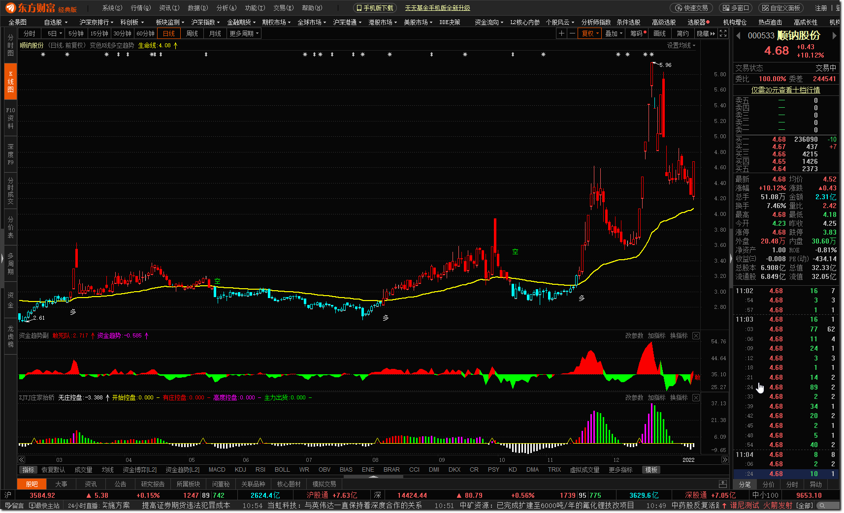Select the K线图 sidebar view
Image resolution: width=844 pixels, height=513 pixels.
(x=10, y=82)
